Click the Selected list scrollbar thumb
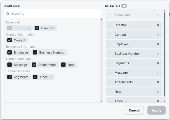 tap(164, 54)
